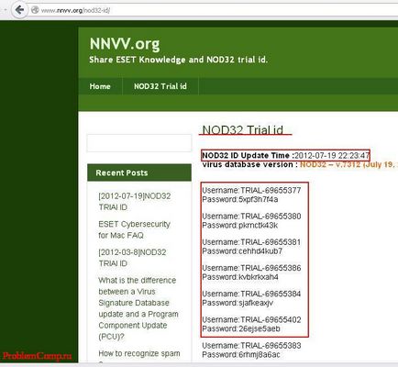Click the Password 26ejse5aeb text
The width and height of the screenshot is (398, 367).
pyautogui.click(x=241, y=329)
